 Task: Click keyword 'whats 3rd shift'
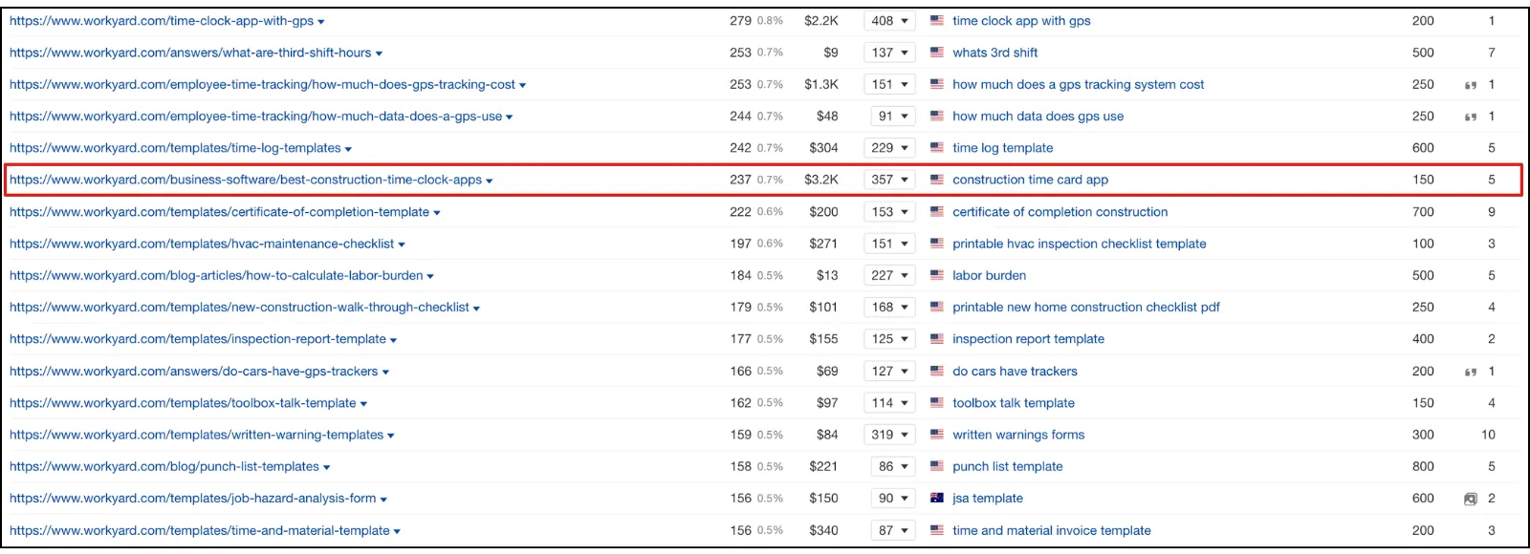(x=994, y=53)
